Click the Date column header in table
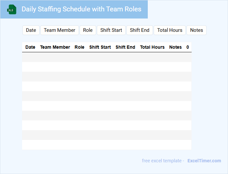The image size is (228, 174). tap(30, 47)
